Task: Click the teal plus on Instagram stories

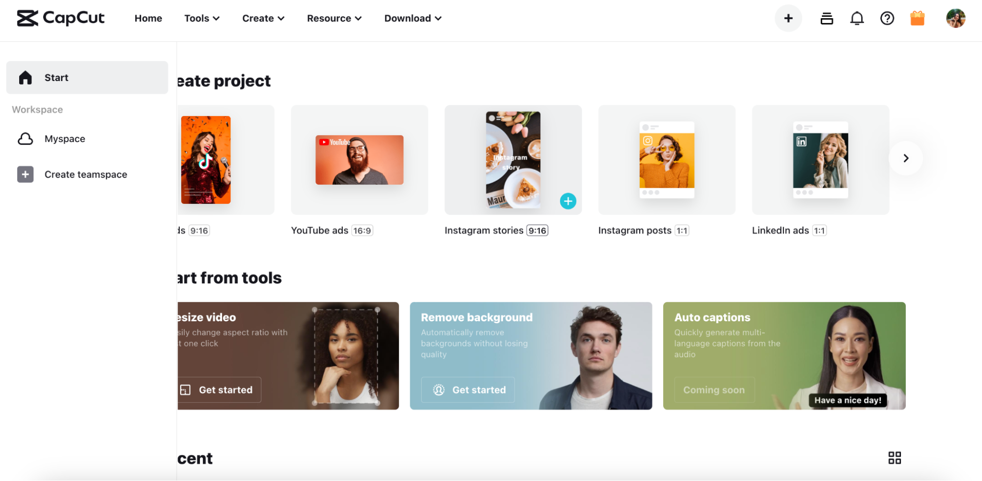Action: tap(568, 201)
